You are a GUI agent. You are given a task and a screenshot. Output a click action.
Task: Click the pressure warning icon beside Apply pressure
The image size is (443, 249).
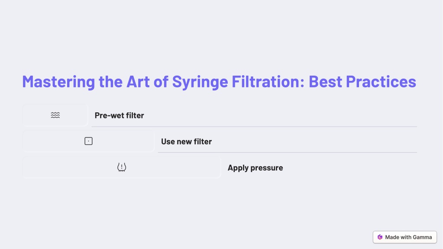click(122, 167)
